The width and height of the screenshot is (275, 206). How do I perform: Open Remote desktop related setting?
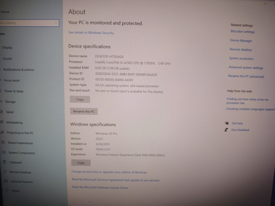241,50
